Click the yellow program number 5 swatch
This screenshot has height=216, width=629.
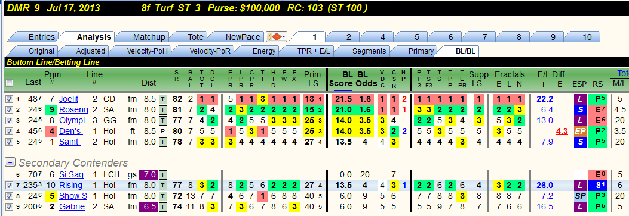tap(51, 196)
